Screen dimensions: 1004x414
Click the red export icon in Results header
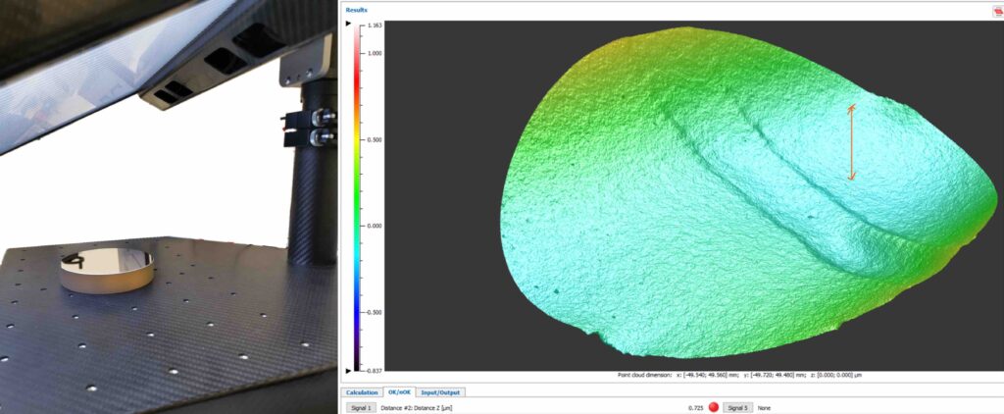click(996, 11)
